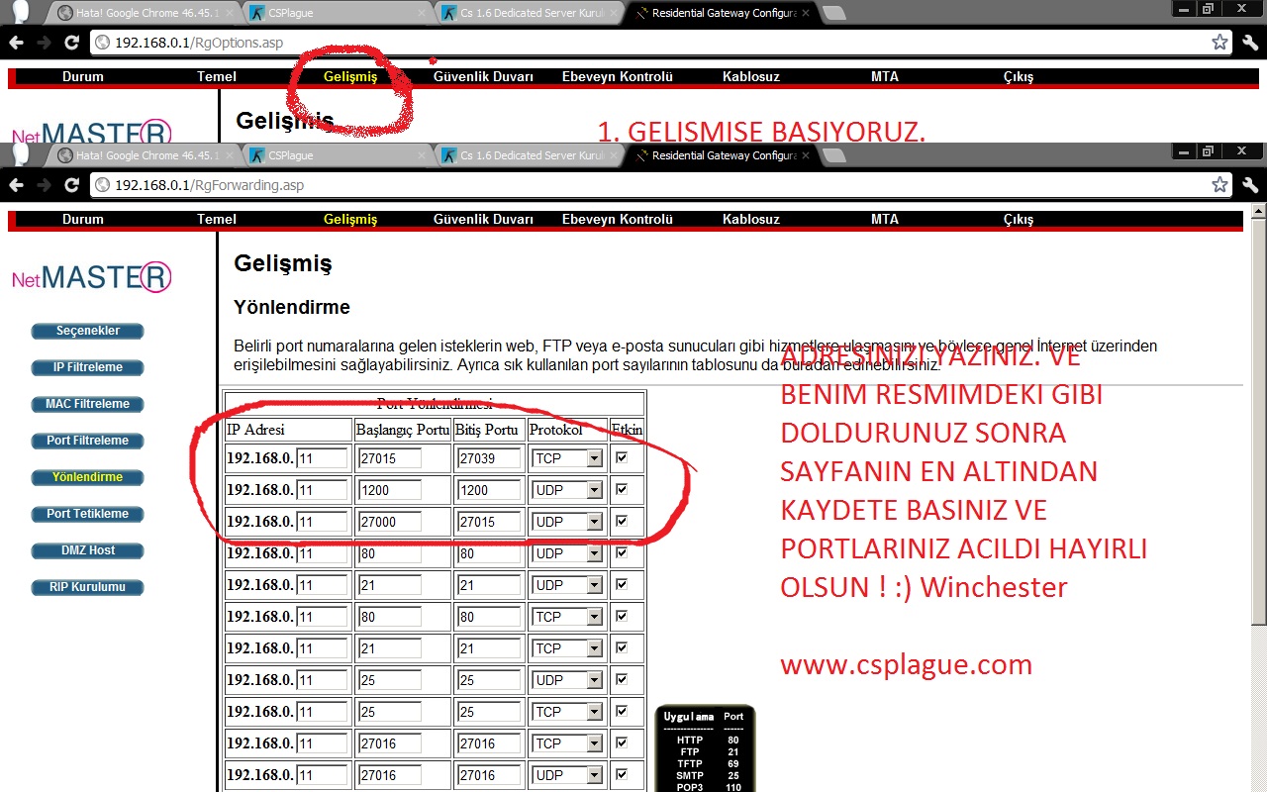This screenshot has height=792, width=1267.
Task: Open the RIP Kurulumu sidebar button
Action: pyautogui.click(x=87, y=587)
